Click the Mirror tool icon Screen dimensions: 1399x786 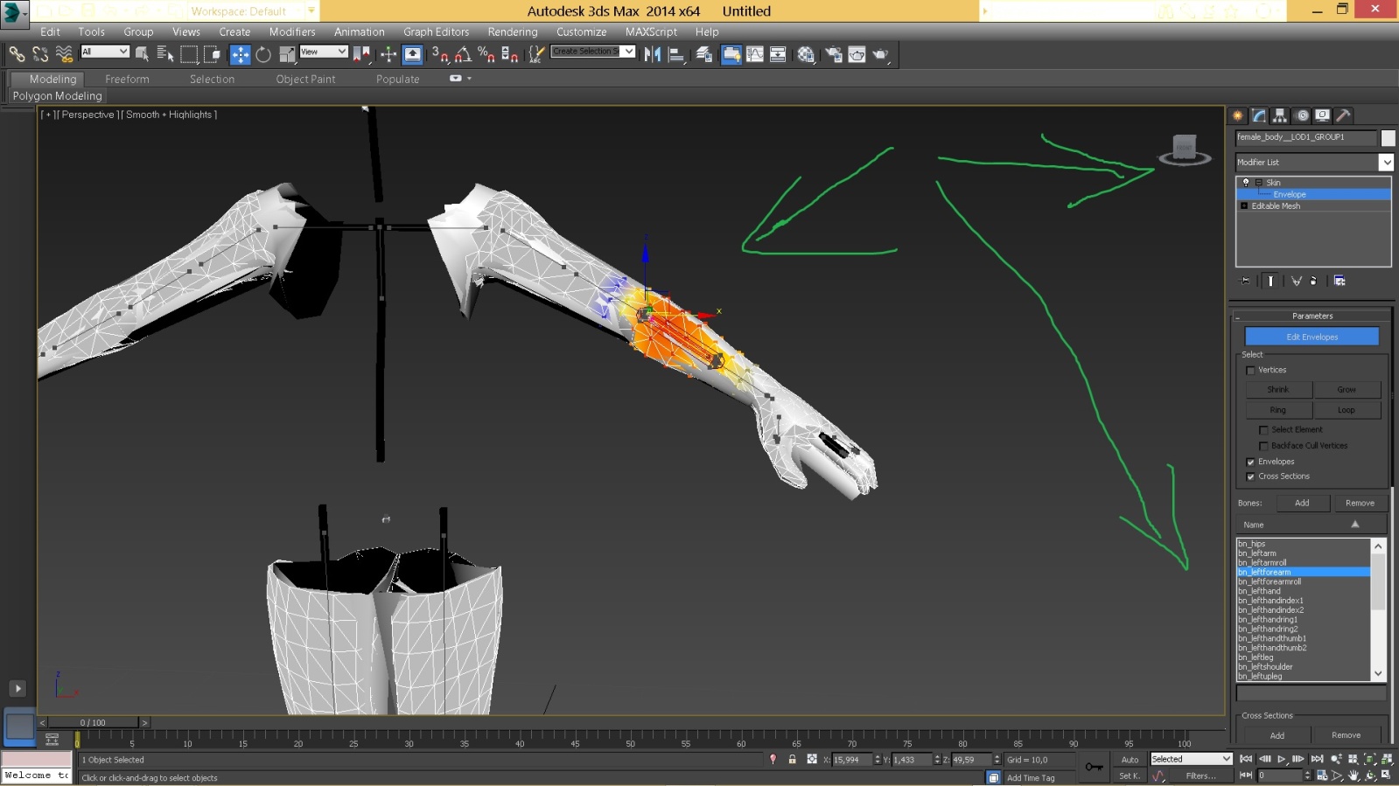(x=652, y=55)
